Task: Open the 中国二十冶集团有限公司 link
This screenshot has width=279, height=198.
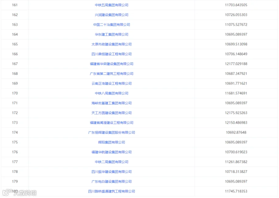Action: tap(112, 25)
